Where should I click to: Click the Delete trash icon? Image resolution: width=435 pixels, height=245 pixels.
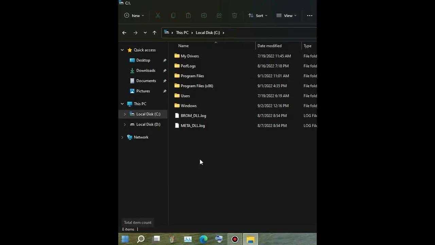(x=234, y=15)
